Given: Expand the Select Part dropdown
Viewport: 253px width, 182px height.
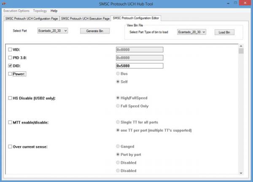Looking at the screenshot, I should [x=52, y=31].
